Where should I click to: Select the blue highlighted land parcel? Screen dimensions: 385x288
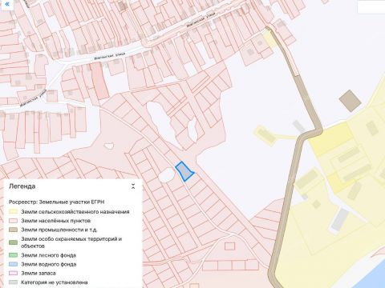tap(184, 171)
